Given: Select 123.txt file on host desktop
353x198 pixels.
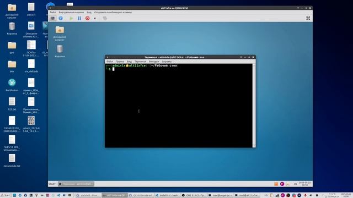Looking at the screenshot, I should coord(12,104).
